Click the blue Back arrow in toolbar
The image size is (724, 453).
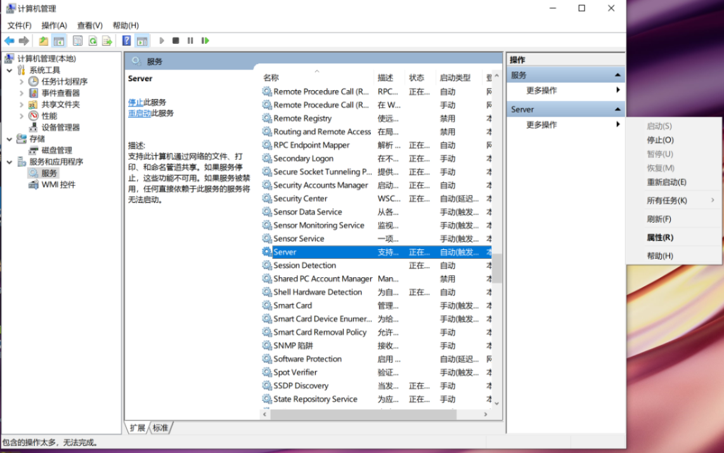[x=9, y=41]
